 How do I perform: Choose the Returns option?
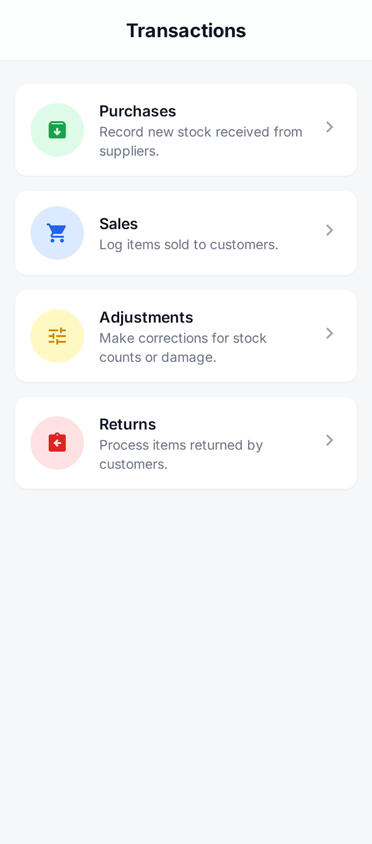pyautogui.click(x=186, y=443)
